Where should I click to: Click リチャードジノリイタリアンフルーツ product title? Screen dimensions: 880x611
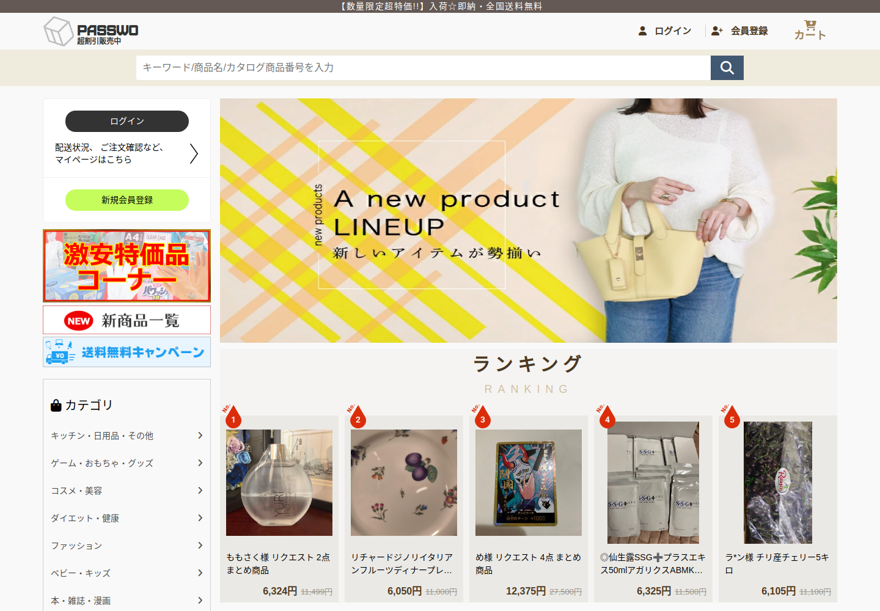point(402,563)
